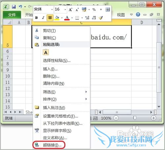Screen dimensions: 165x150
Task: Switch to the 开始 ribbon tab
Action: click(29, 15)
